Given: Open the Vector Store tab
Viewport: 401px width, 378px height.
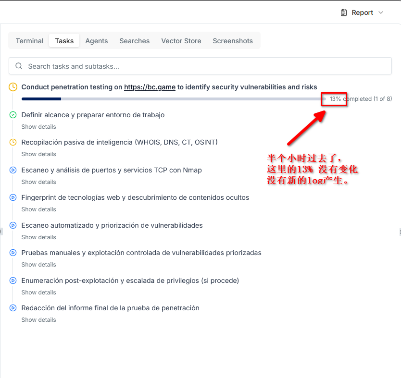Looking at the screenshot, I should [x=181, y=41].
